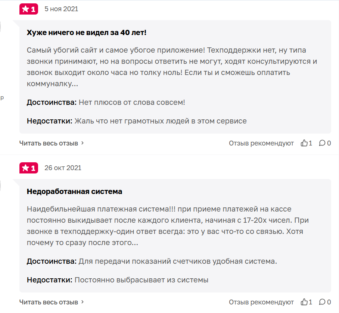Open 'Читать весь отзыв' under 'Недоработанная система' review

pyautogui.click(x=49, y=302)
